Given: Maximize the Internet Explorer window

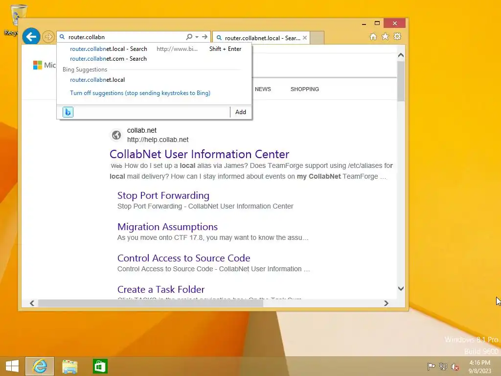Looking at the screenshot, I should click(x=377, y=23).
